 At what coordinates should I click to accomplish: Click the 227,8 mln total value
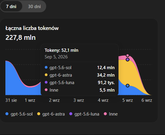[x=20, y=38]
